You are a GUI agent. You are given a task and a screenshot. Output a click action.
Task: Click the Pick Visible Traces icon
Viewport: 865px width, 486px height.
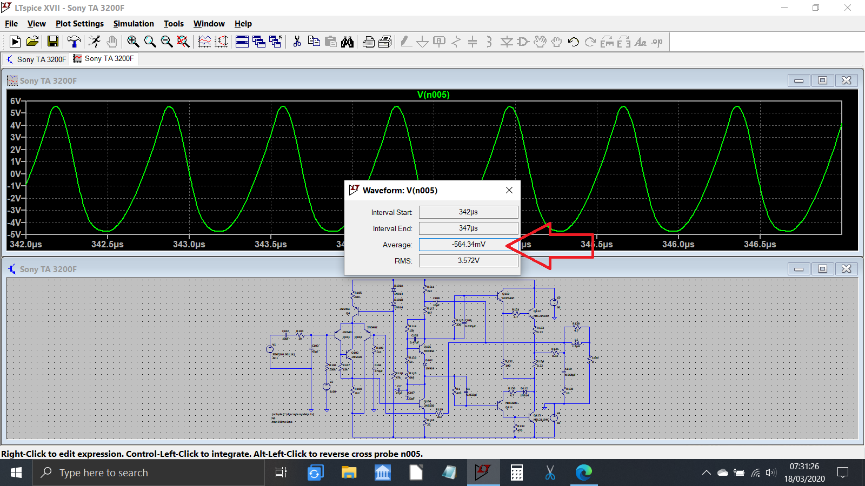click(x=204, y=42)
